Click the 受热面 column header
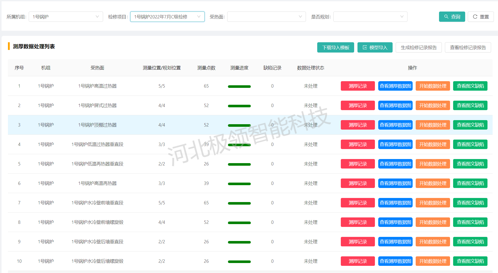Screen dimensions: 498x273 [97, 68]
